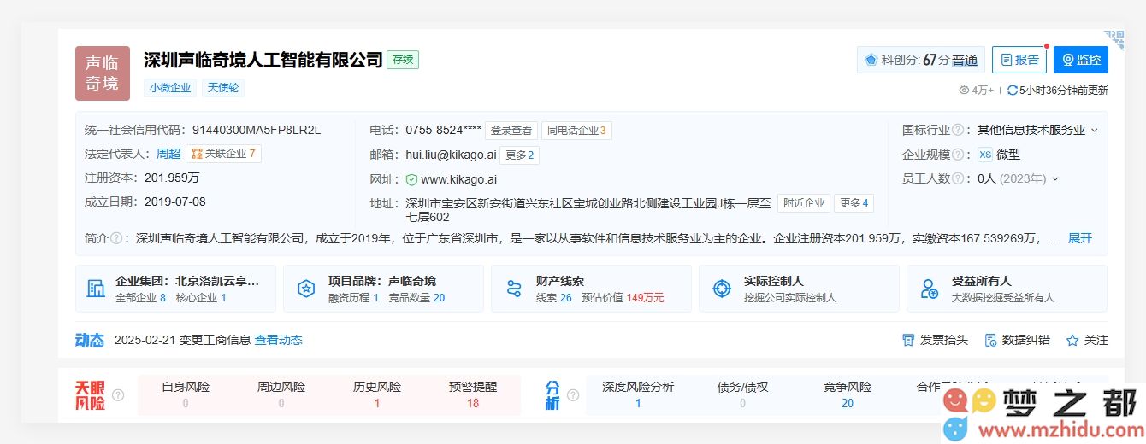This screenshot has width=1146, height=444.
Task: Click the 发票抬头 invoice icon
Action: pos(908,340)
